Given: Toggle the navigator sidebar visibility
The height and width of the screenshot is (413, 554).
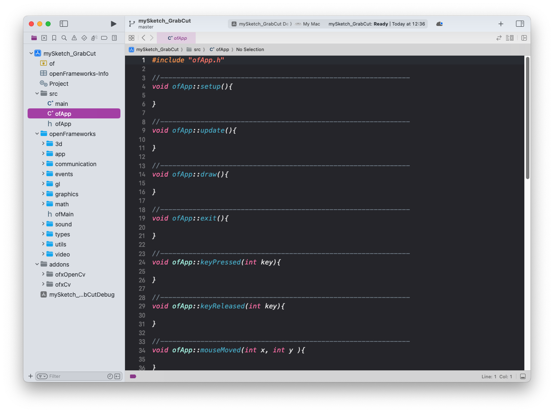Looking at the screenshot, I should pyautogui.click(x=64, y=24).
